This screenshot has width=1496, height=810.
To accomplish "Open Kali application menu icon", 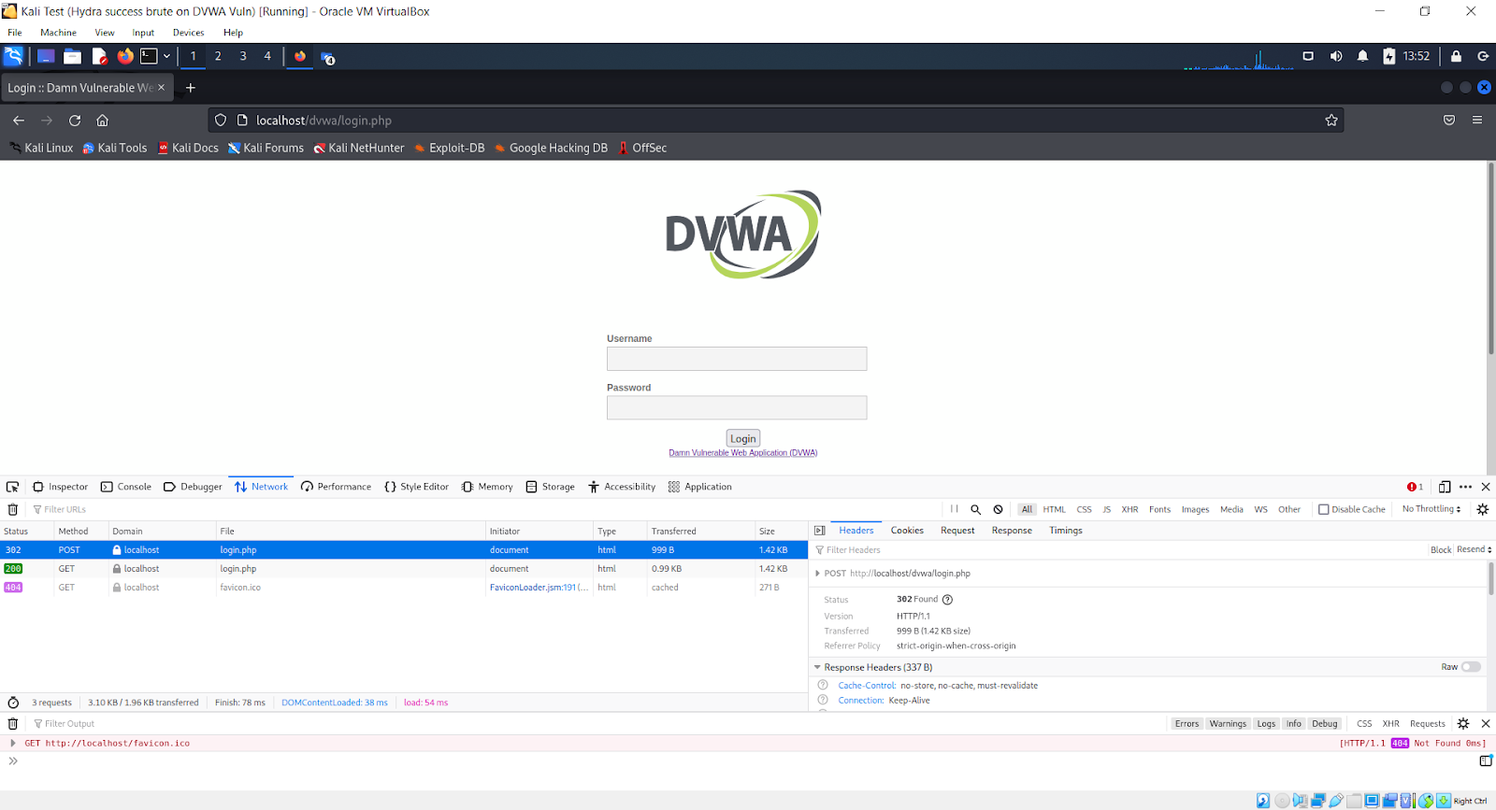I will point(13,56).
